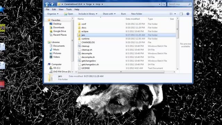The image size is (222, 125).
Task: Click Caramelmod 1.6.4 breadcrumb
Action: 73,4
